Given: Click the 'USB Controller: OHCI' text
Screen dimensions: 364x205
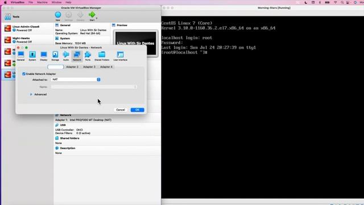Looking at the screenshot, I should (69, 130).
